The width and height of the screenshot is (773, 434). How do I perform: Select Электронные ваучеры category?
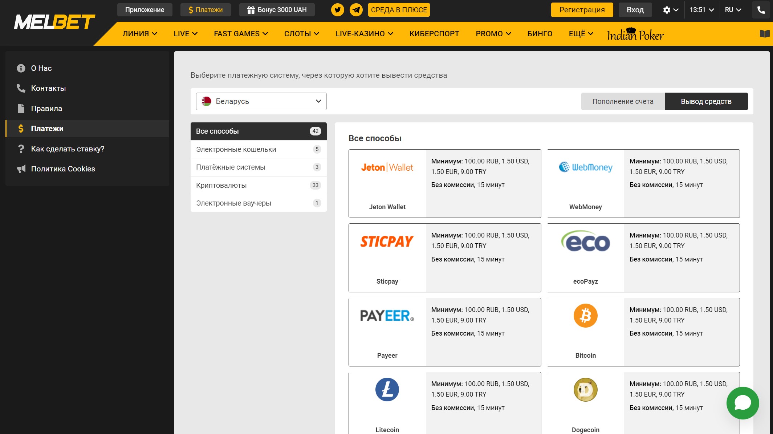click(x=259, y=203)
